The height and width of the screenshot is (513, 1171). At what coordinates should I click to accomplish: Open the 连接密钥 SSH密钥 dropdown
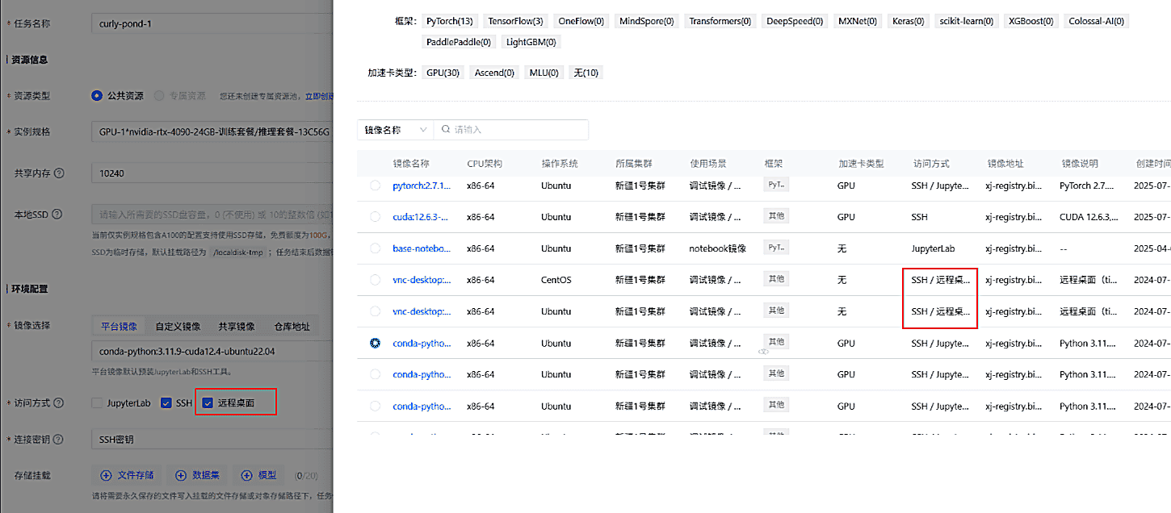[212, 440]
